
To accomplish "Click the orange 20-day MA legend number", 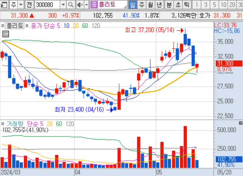I will [x=76, y=26].
